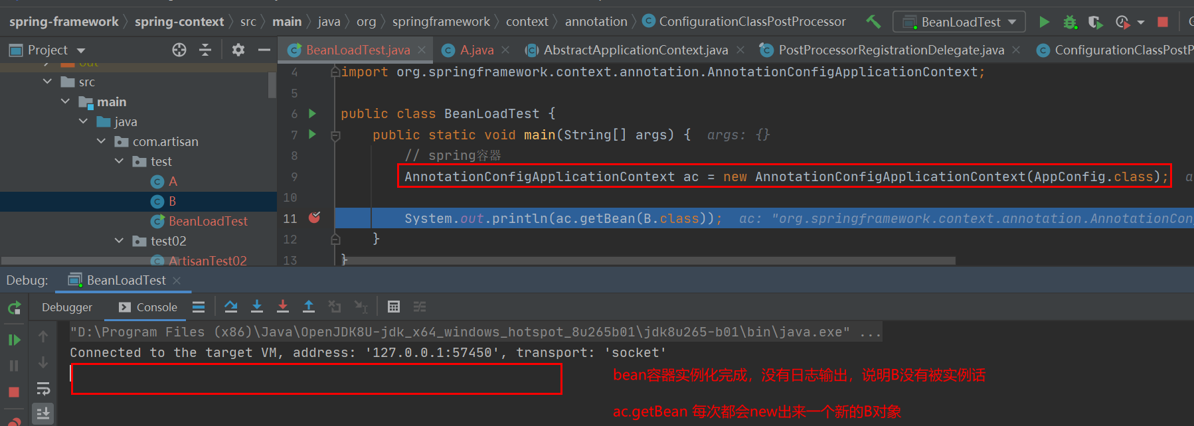Select class B in the project tree
Image resolution: width=1194 pixels, height=426 pixels.
click(x=164, y=201)
